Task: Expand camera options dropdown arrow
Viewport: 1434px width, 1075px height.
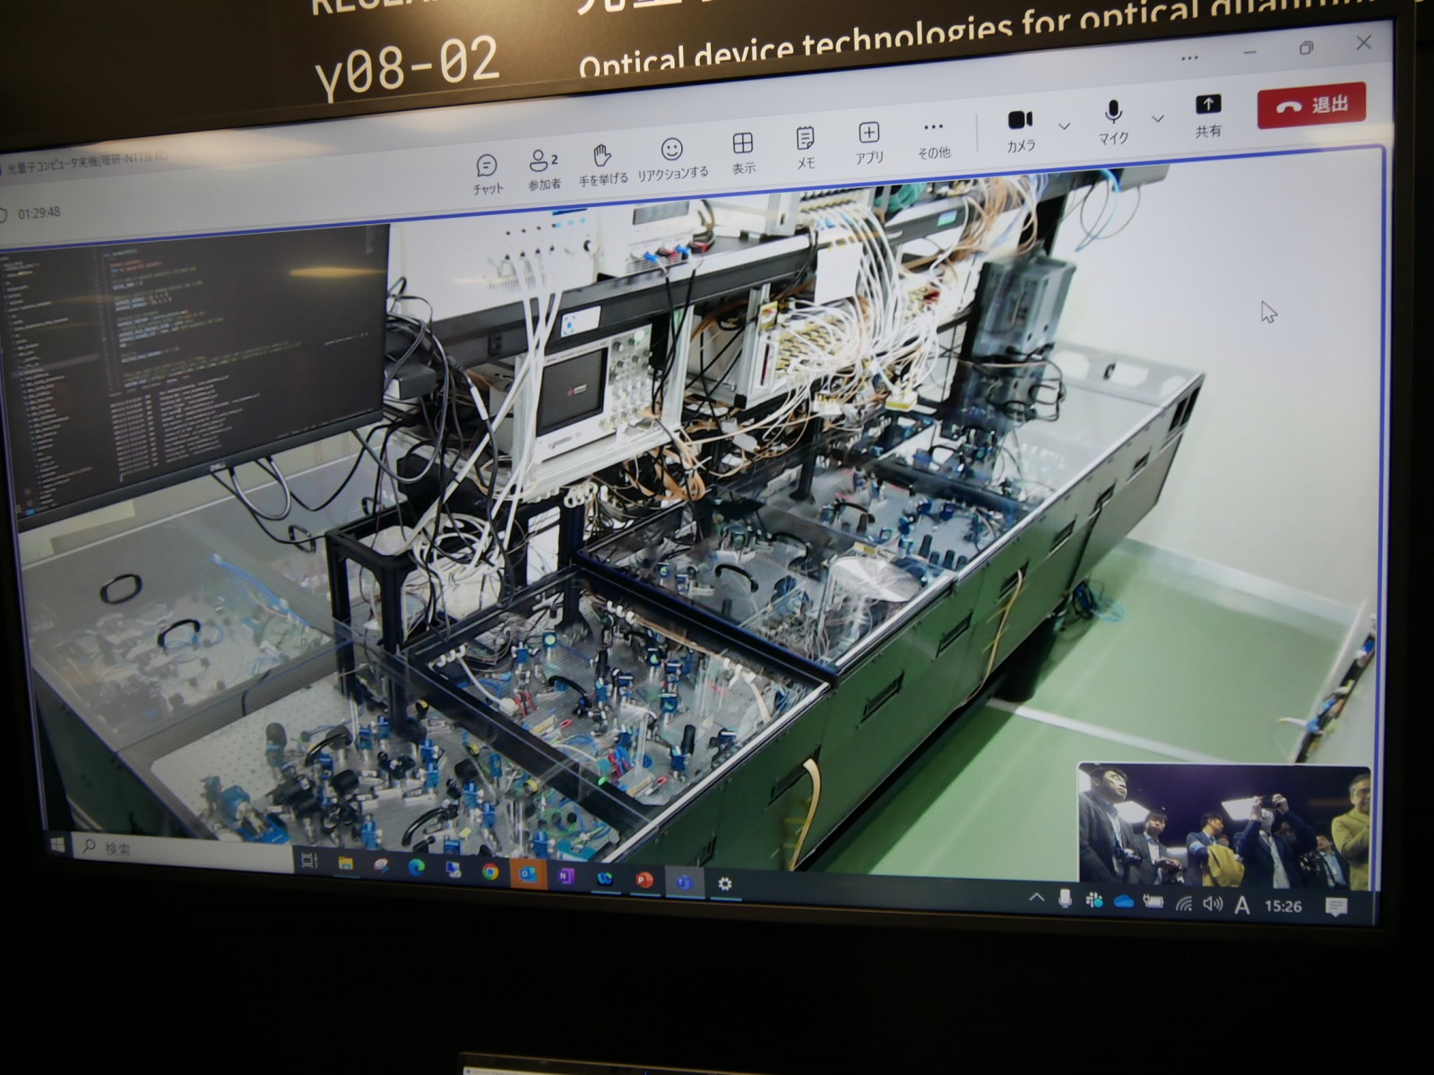Action: [1064, 126]
